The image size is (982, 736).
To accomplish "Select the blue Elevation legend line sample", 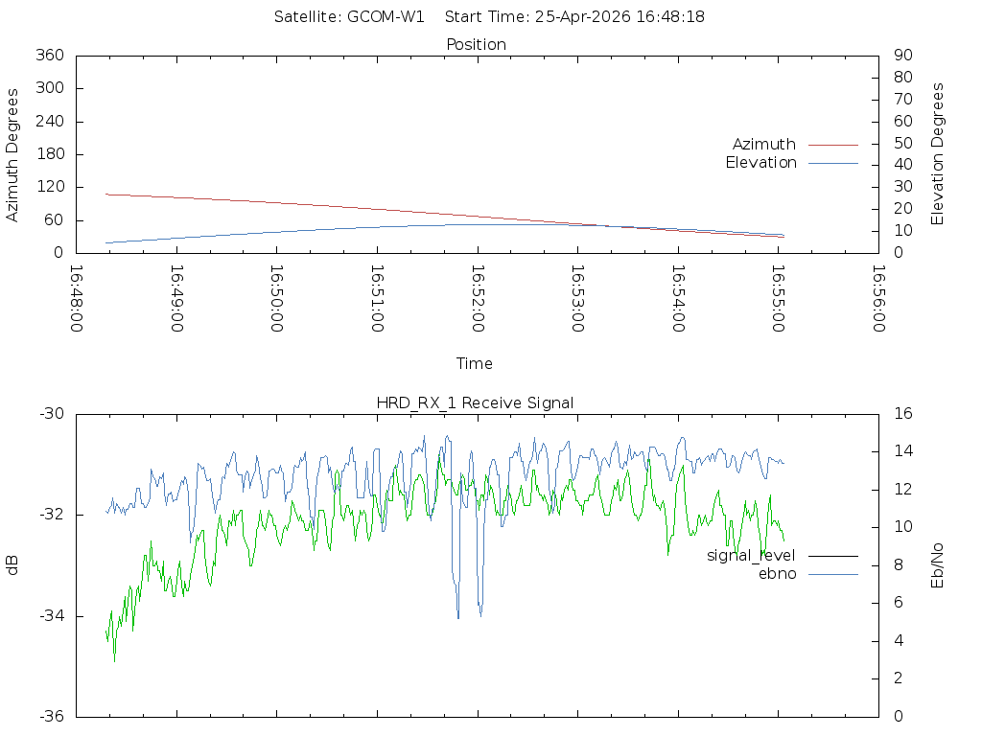I will click(x=832, y=163).
